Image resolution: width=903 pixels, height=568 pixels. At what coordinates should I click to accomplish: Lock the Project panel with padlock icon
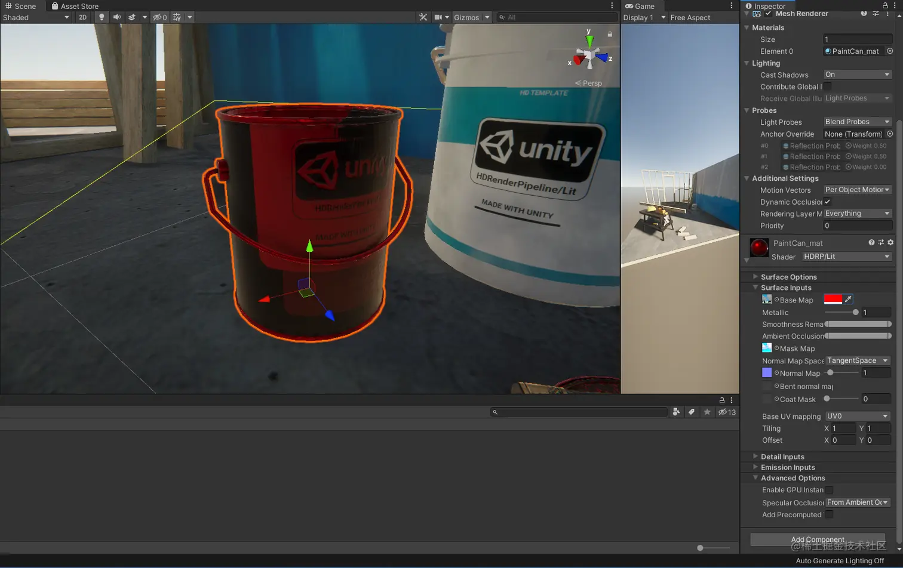722,400
